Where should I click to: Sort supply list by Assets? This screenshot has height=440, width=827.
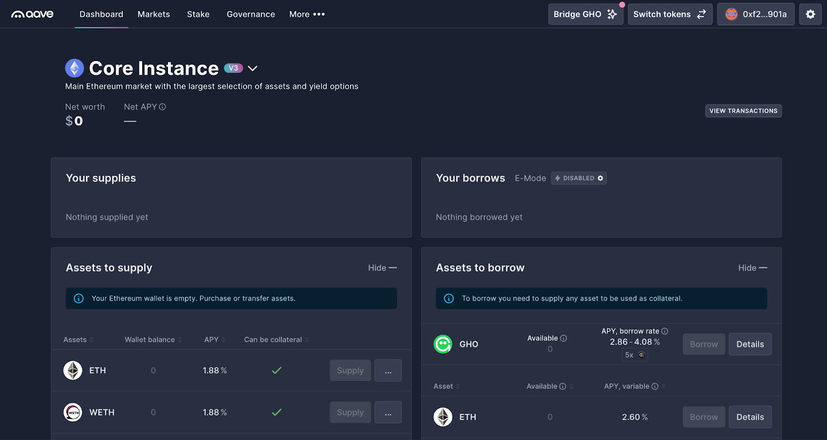coord(79,340)
